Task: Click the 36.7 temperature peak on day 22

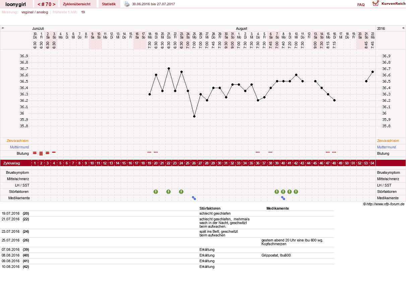Action: 169,68
